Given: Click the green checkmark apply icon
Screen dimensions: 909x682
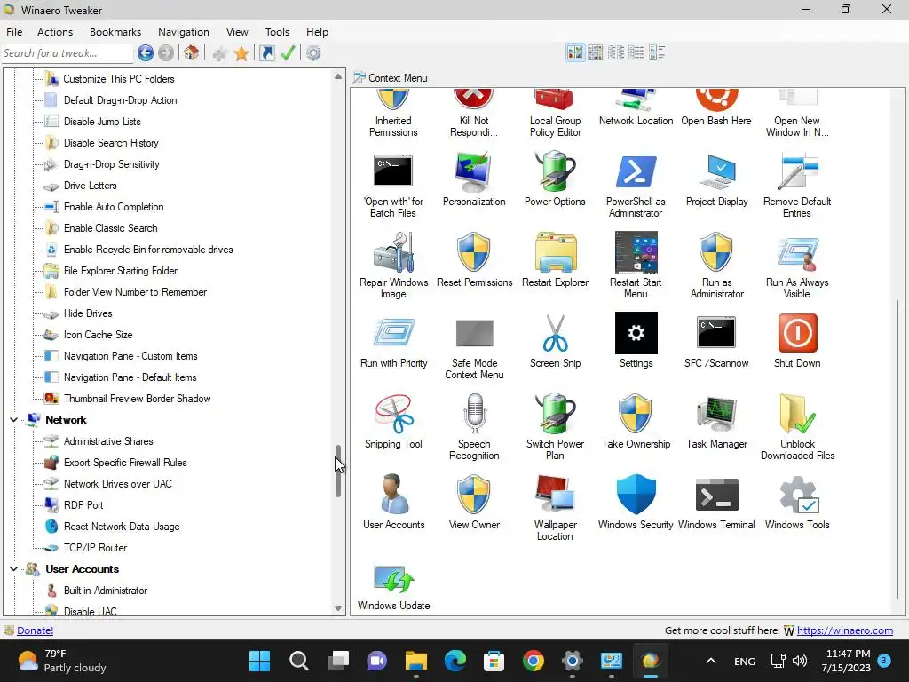Looking at the screenshot, I should click(x=288, y=53).
